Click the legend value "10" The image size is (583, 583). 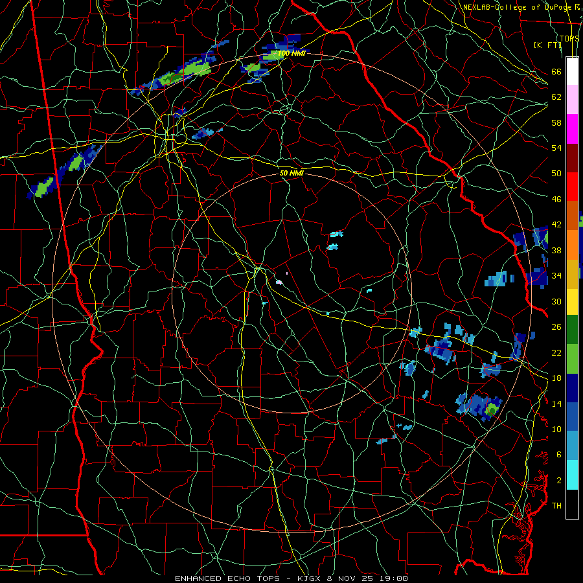click(556, 429)
